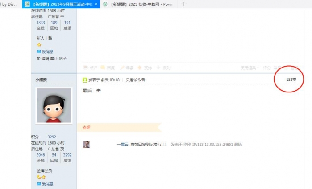The height and width of the screenshot is (189, 312).
Task: Click the 支持 support icon
Action: [x=140, y=68]
